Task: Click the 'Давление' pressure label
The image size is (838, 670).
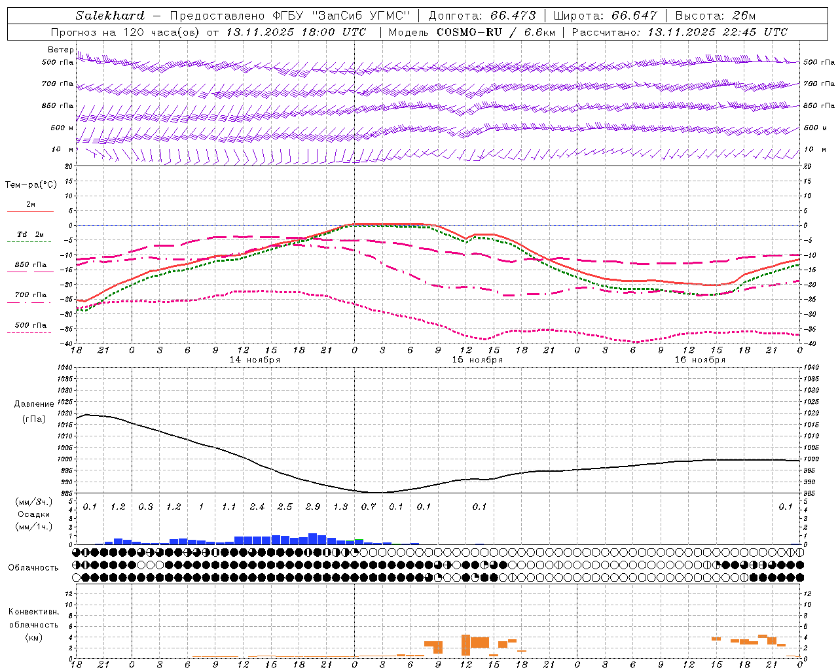Action: (x=34, y=404)
